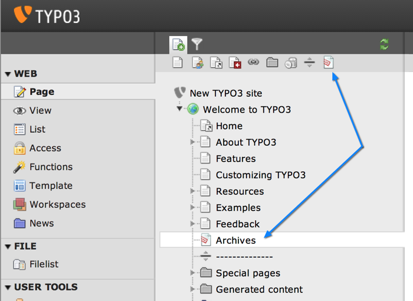Open the Page module

[x=78, y=91]
